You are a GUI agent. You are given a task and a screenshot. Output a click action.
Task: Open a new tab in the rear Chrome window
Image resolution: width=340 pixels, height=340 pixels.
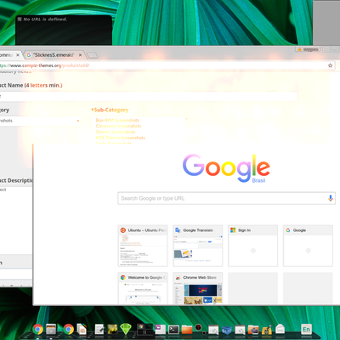coord(92,55)
